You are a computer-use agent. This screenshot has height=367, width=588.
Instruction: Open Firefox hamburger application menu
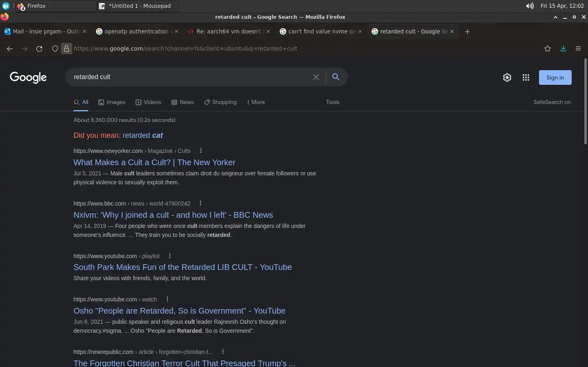click(x=578, y=49)
